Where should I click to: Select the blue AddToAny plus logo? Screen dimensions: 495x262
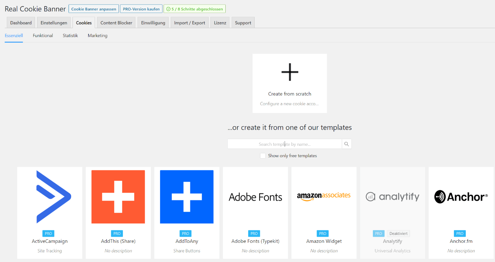tap(187, 197)
